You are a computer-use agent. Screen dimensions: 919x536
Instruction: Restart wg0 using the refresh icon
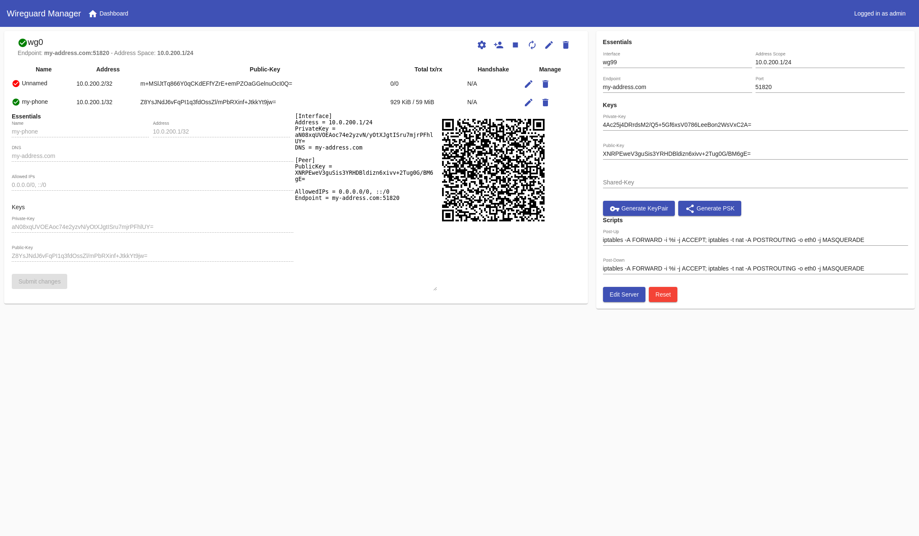click(532, 45)
